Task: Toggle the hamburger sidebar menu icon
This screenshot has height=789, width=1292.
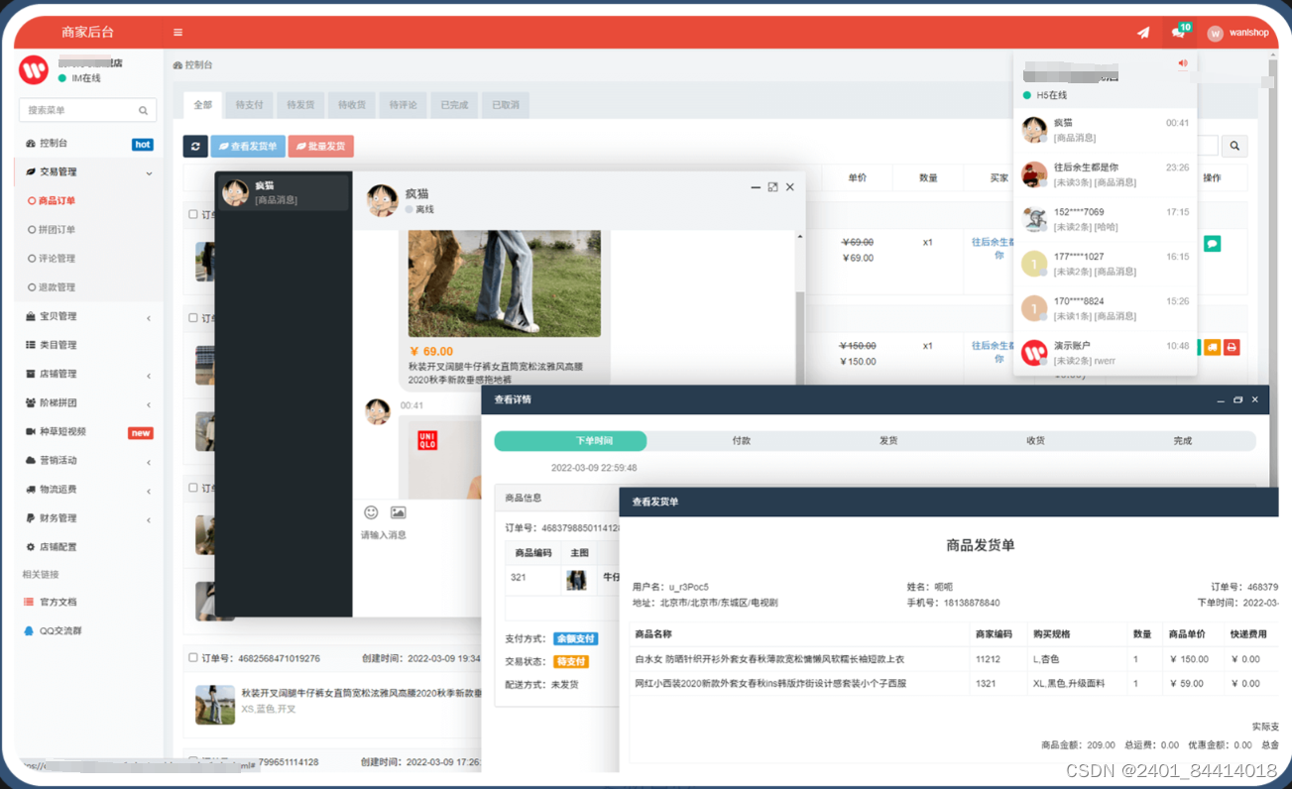Action: click(x=177, y=32)
